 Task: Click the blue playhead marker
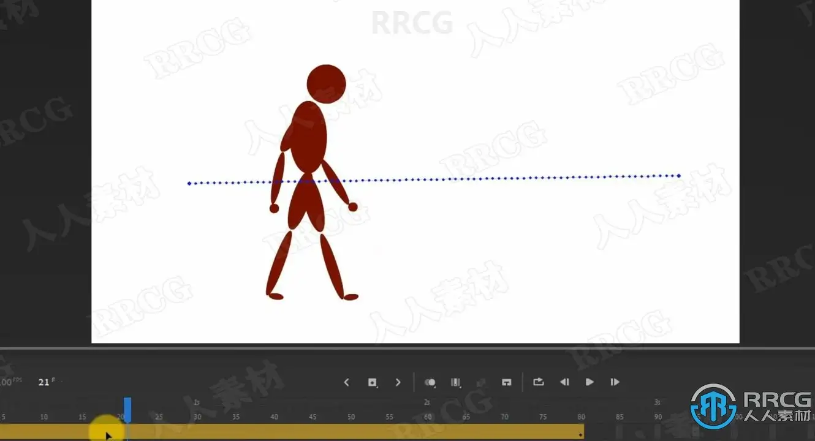(127, 409)
